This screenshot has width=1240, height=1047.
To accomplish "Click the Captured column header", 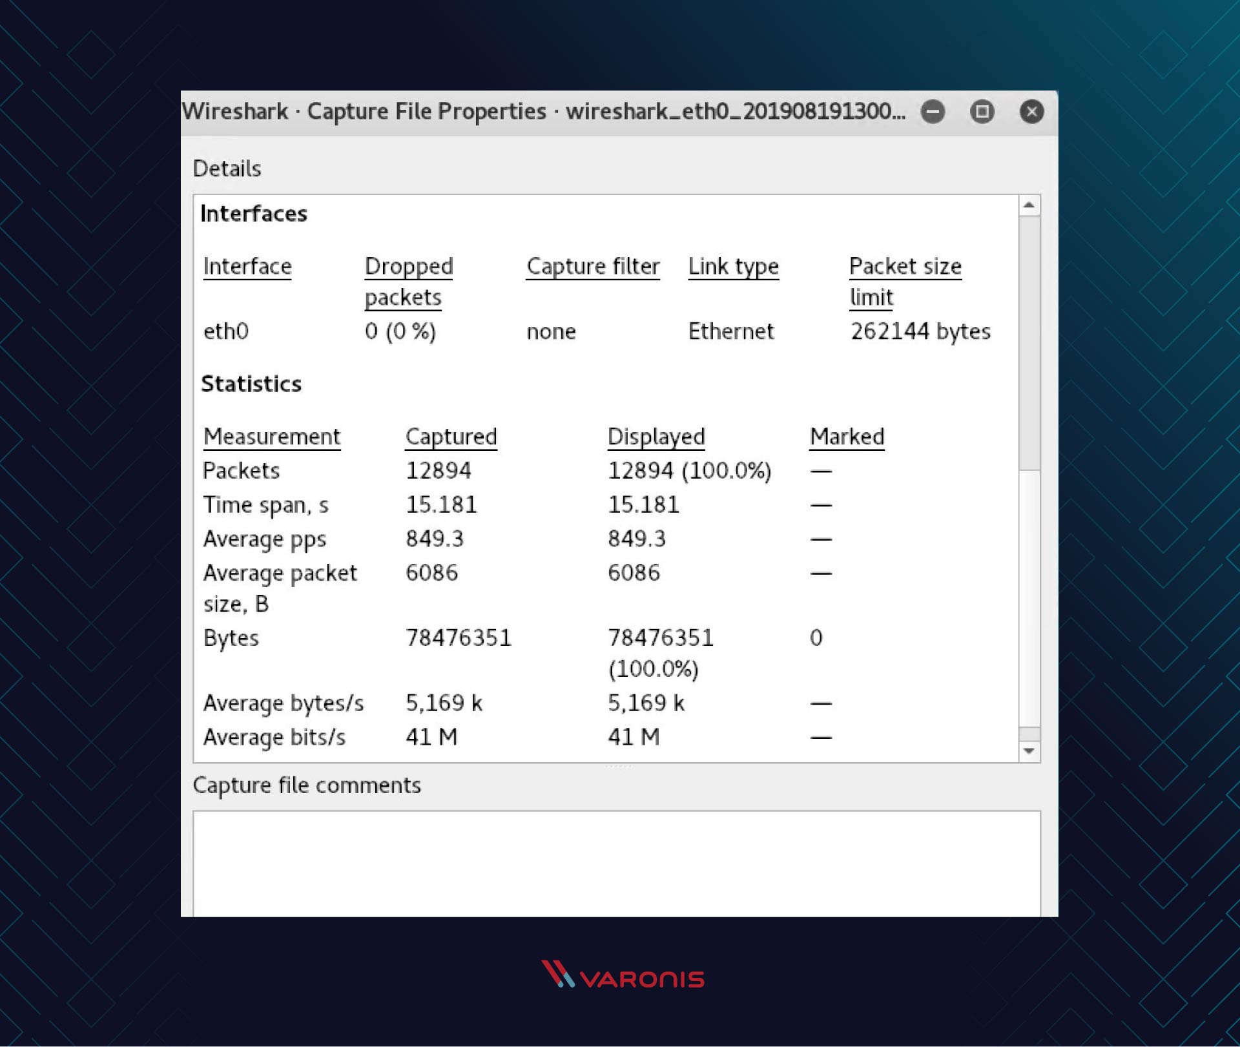I will pos(451,437).
